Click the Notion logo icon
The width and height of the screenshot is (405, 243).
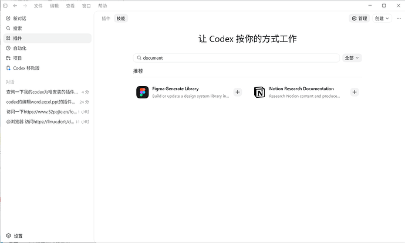(259, 93)
